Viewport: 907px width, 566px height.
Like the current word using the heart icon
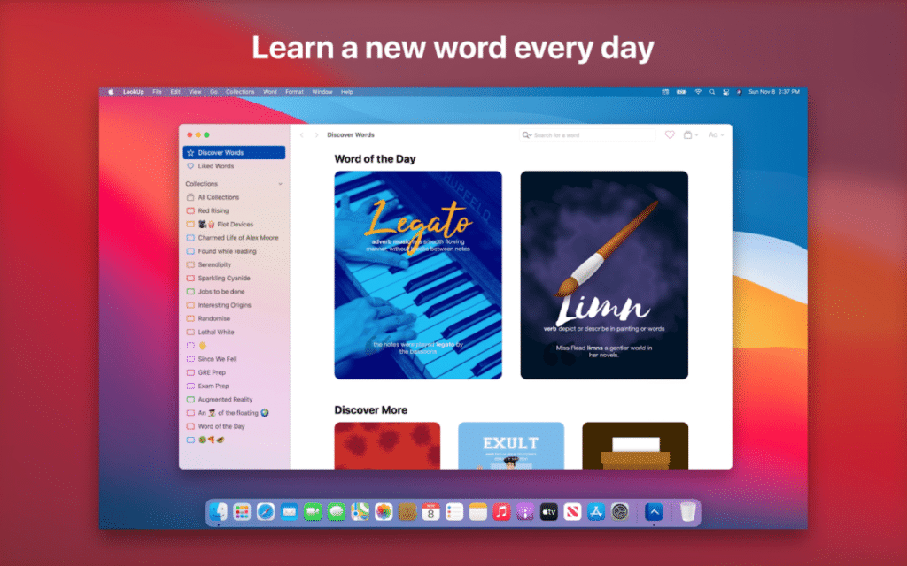coord(670,134)
